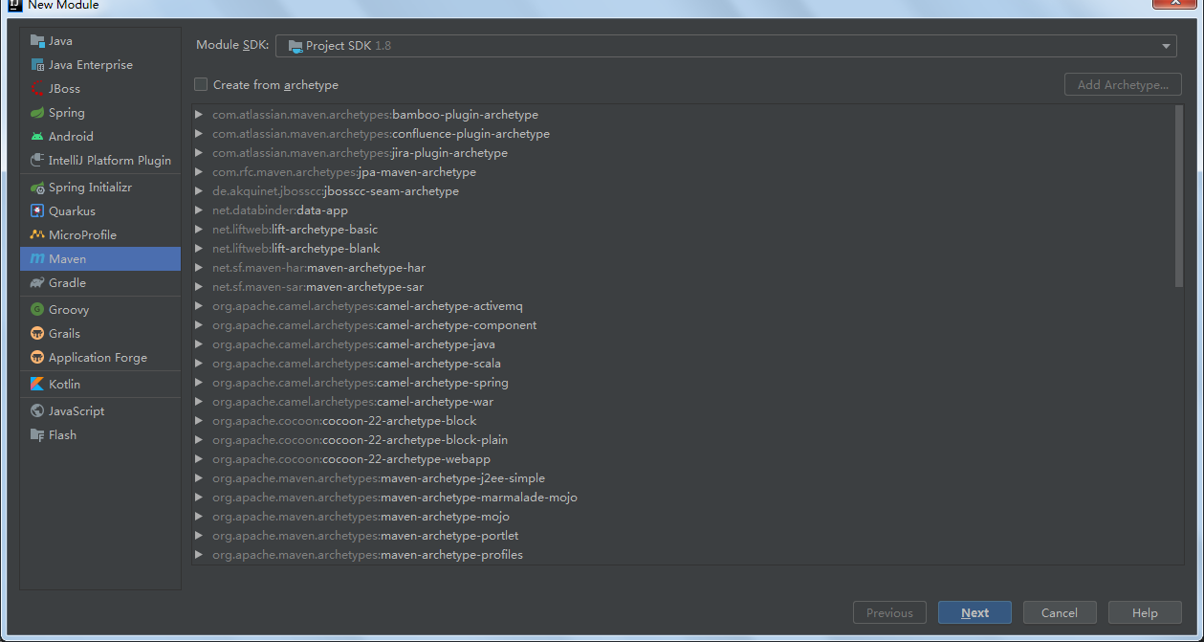Click the Gradle elephant icon
The image size is (1204, 642).
click(37, 283)
